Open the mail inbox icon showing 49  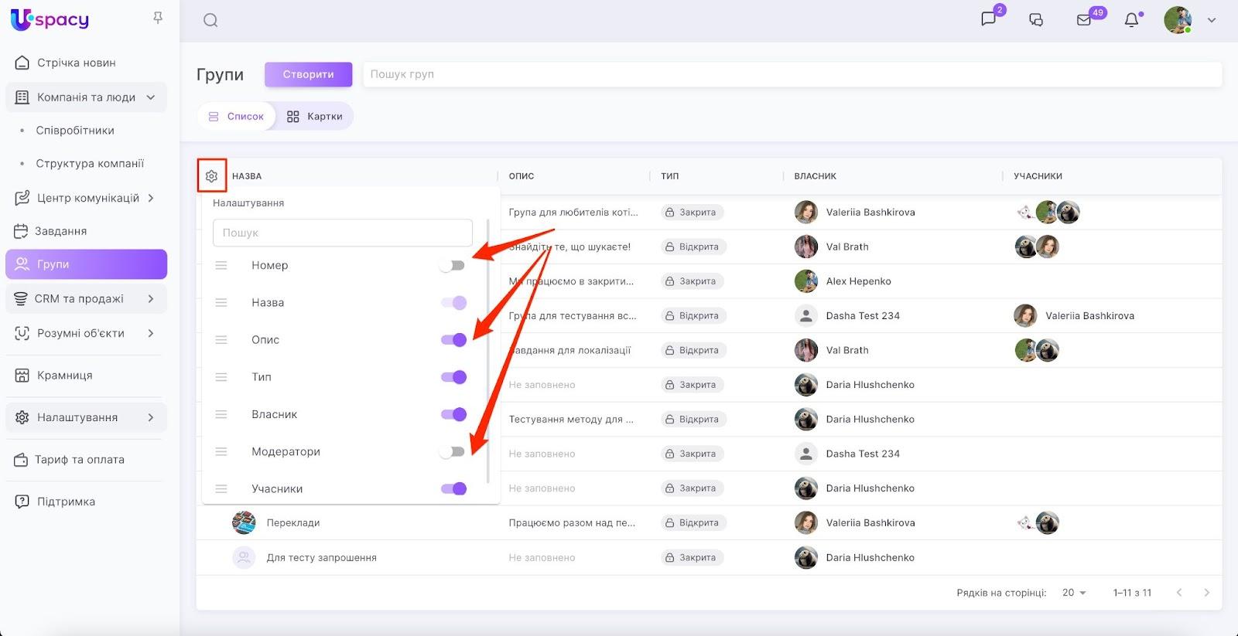(x=1084, y=20)
